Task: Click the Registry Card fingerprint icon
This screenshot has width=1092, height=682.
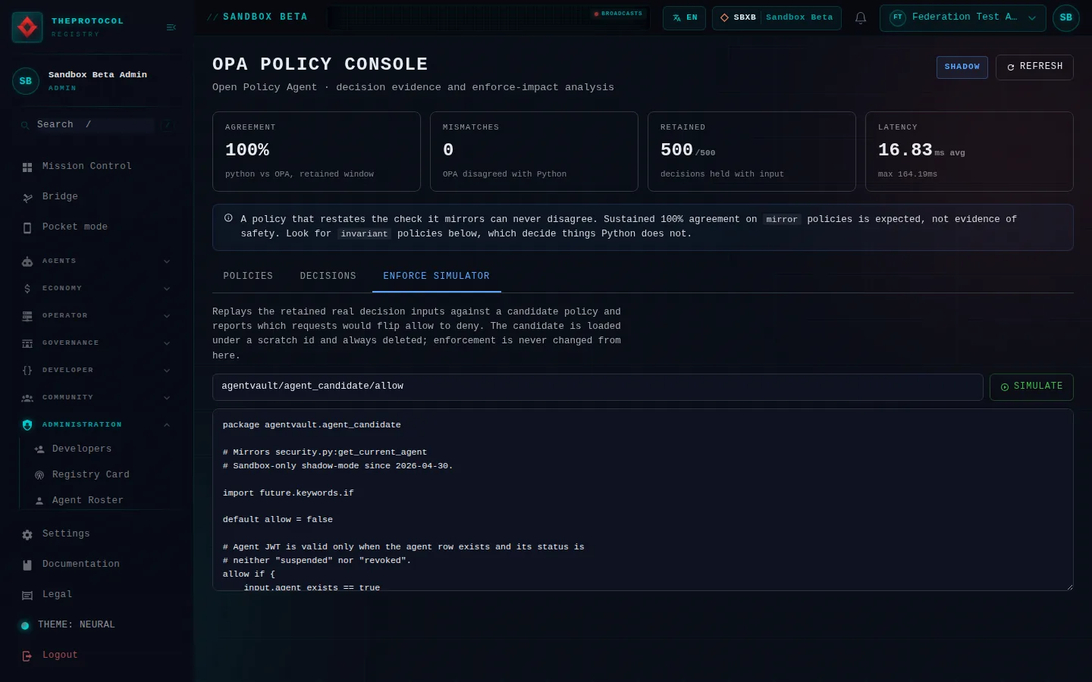Action: click(39, 475)
